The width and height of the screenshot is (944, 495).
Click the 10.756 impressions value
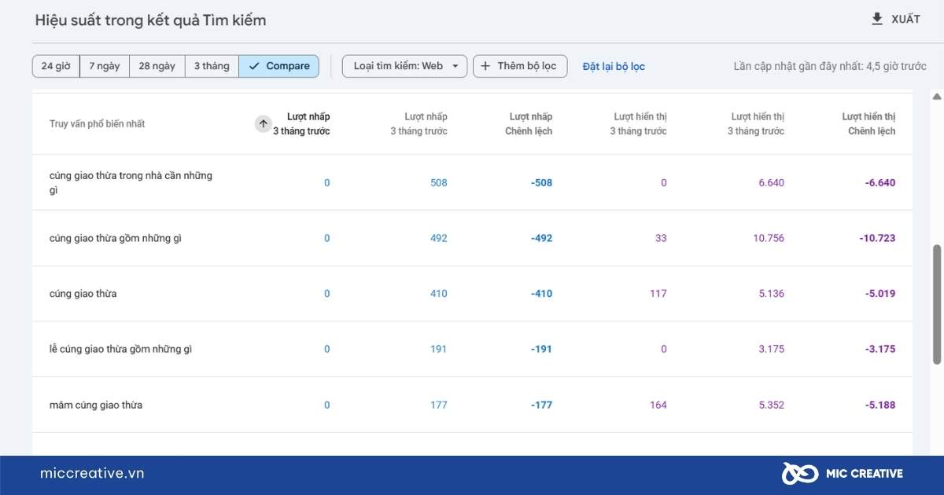point(769,238)
